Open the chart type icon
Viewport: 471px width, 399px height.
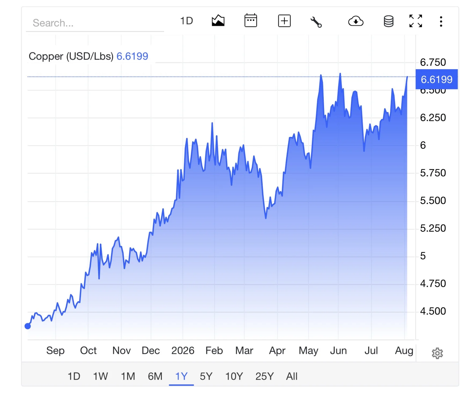(218, 21)
